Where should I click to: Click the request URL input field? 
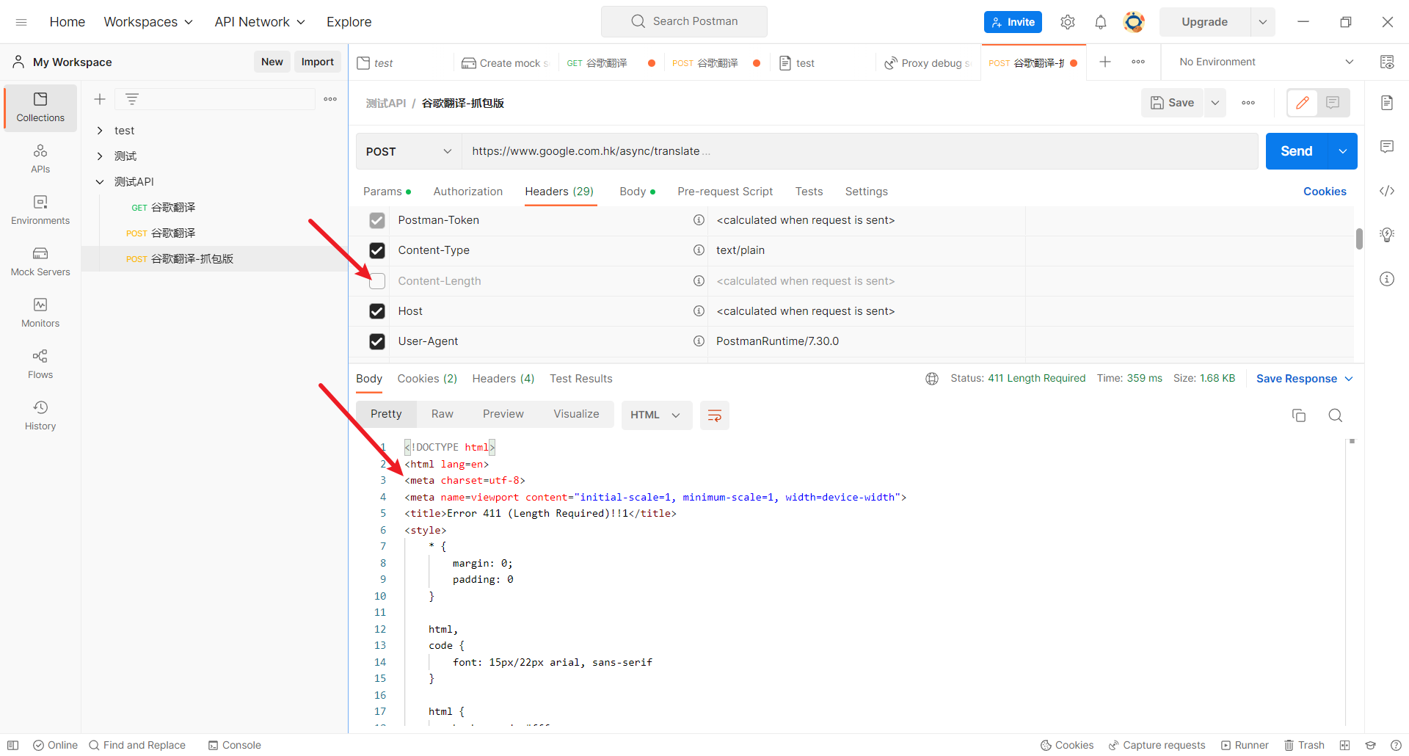coord(859,151)
